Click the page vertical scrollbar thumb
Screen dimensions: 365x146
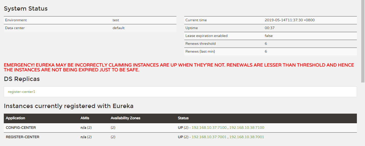(x=363, y=41)
